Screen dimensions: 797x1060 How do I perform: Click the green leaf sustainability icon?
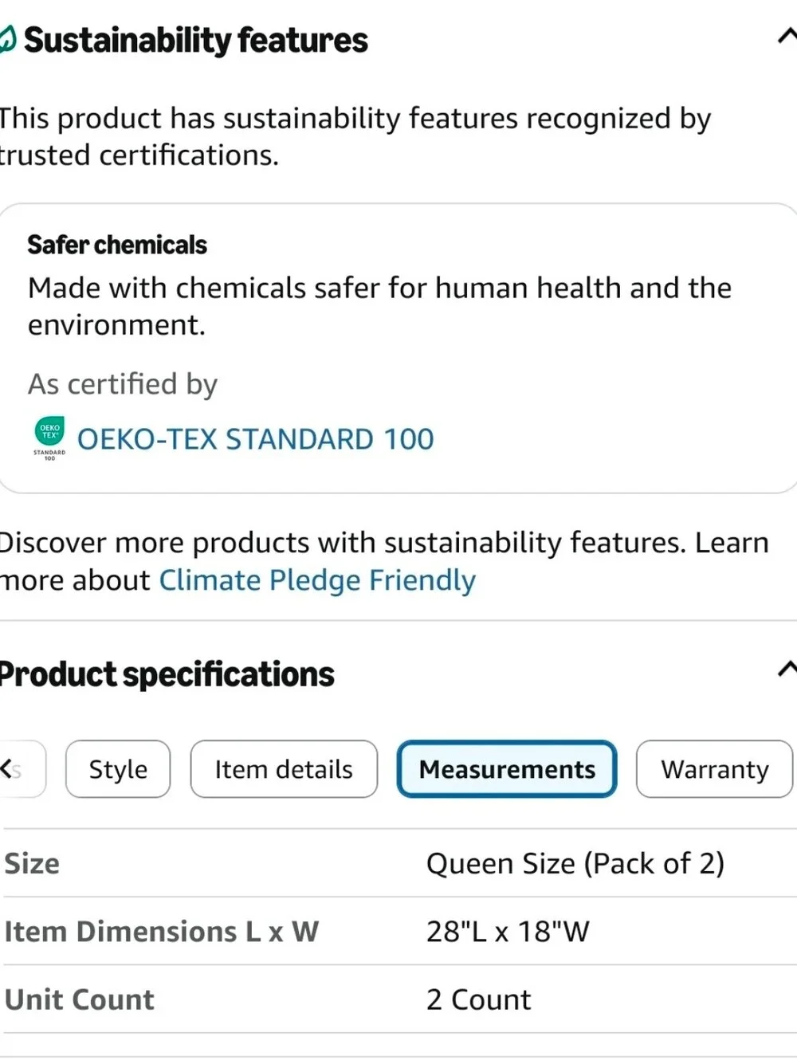(x=7, y=40)
